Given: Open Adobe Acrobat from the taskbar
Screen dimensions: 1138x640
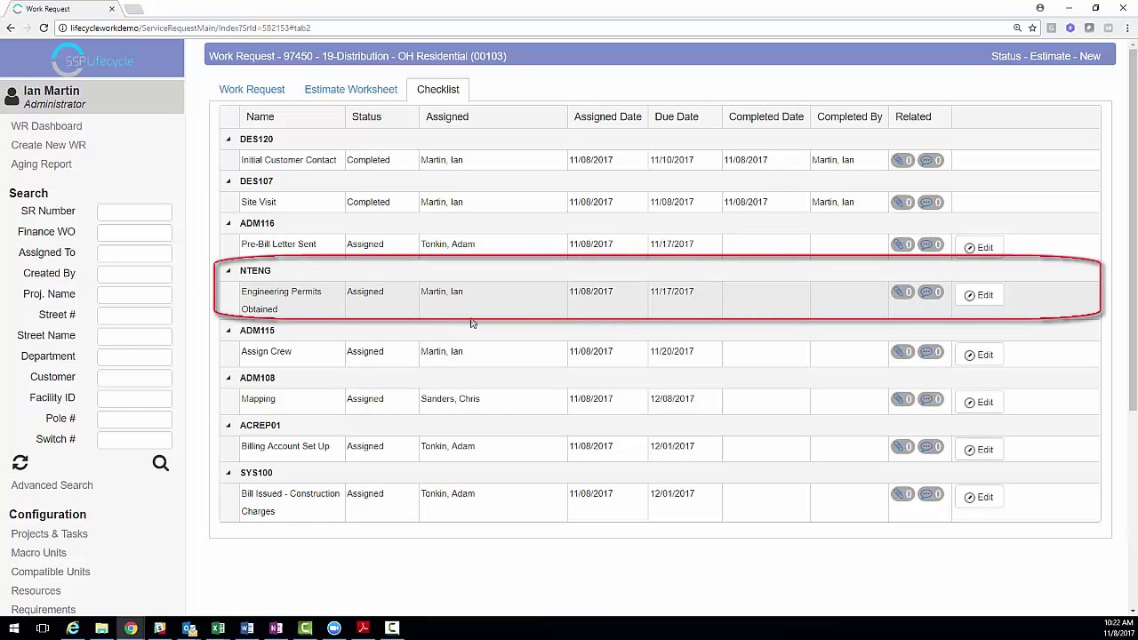Looking at the screenshot, I should [363, 628].
